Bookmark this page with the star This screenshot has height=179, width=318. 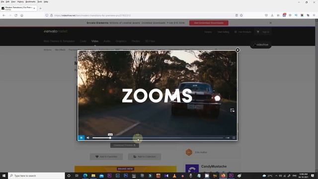pyautogui.click(x=241, y=15)
